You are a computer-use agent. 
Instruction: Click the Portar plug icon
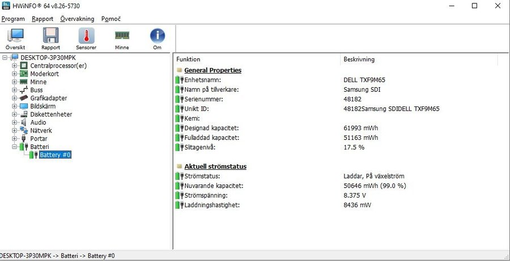tap(23, 139)
